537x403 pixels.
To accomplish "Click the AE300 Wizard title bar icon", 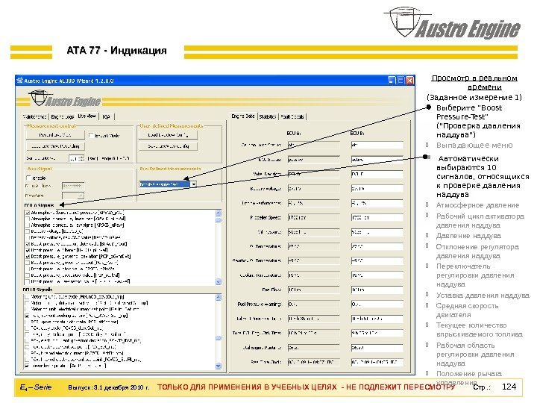I will pos(20,81).
